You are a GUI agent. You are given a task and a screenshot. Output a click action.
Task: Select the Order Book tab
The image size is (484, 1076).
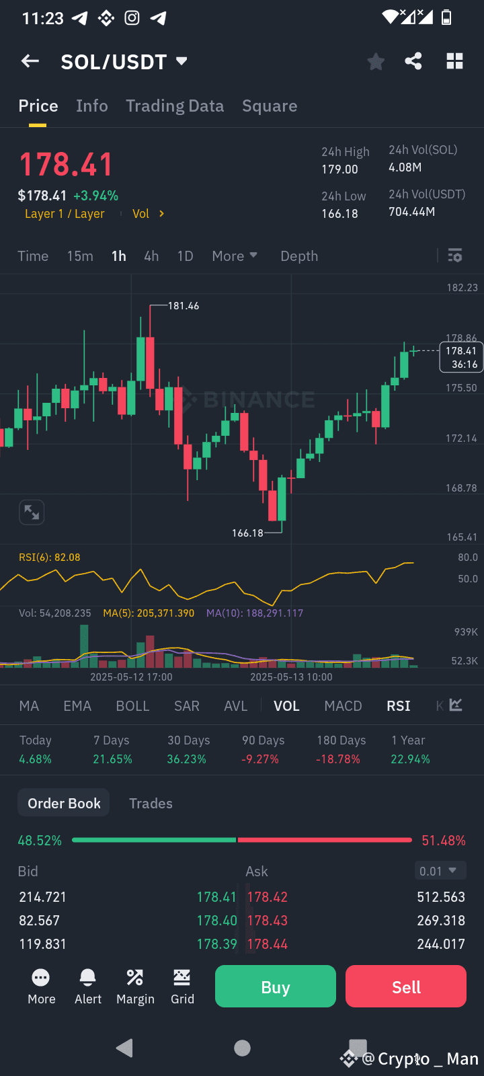(64, 803)
